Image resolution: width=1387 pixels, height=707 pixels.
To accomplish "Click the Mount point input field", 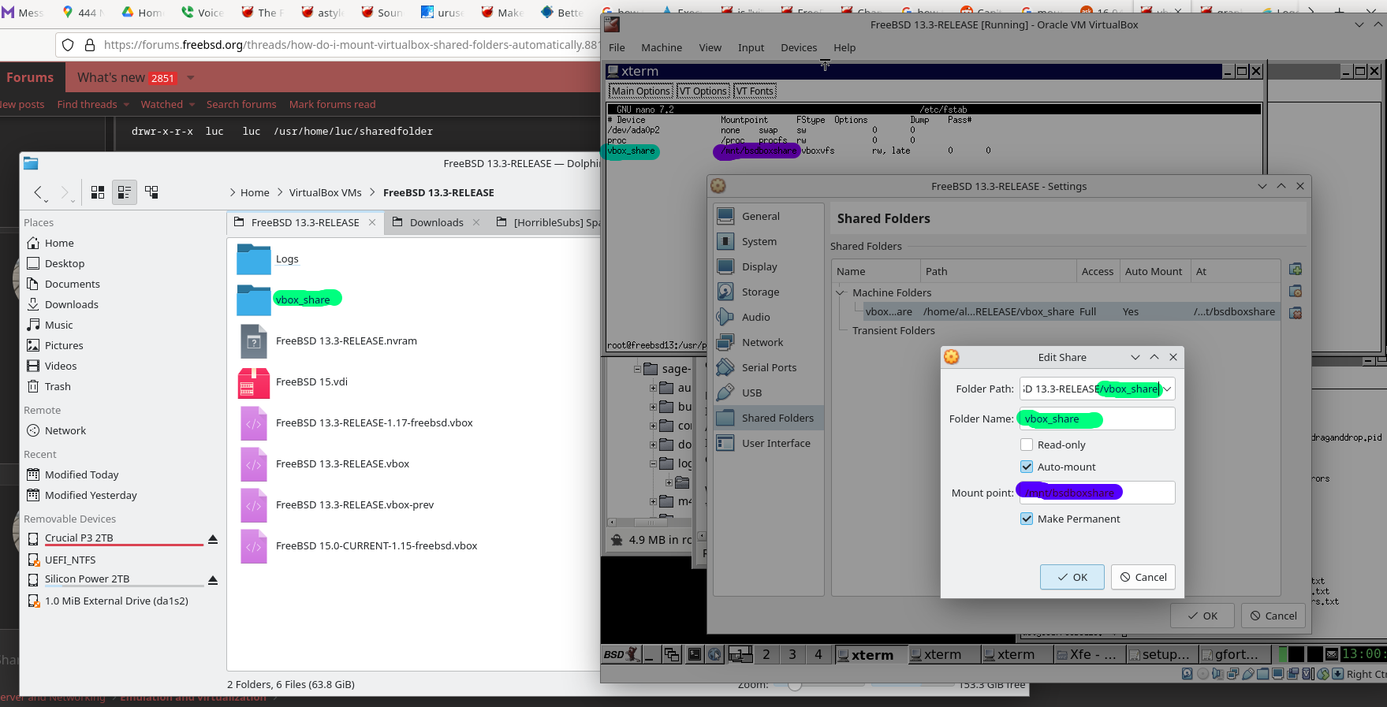I will (1143, 493).
